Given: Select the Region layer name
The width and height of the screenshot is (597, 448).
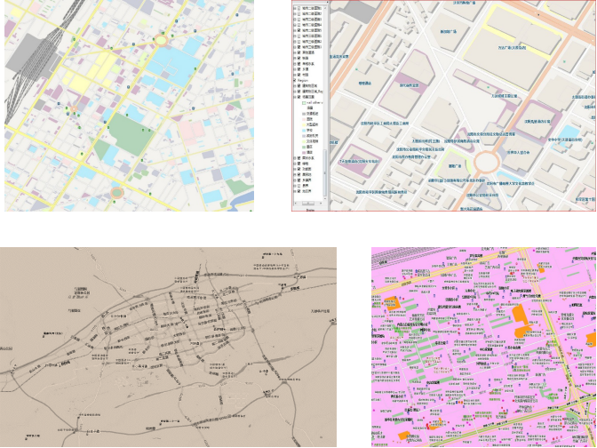Looking at the screenshot, I should pyautogui.click(x=303, y=80).
